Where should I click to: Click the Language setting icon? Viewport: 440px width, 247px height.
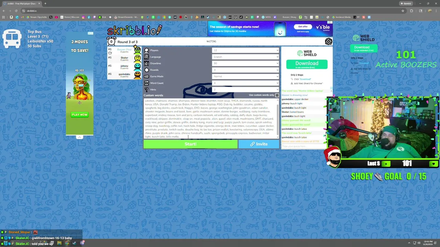[x=146, y=57]
